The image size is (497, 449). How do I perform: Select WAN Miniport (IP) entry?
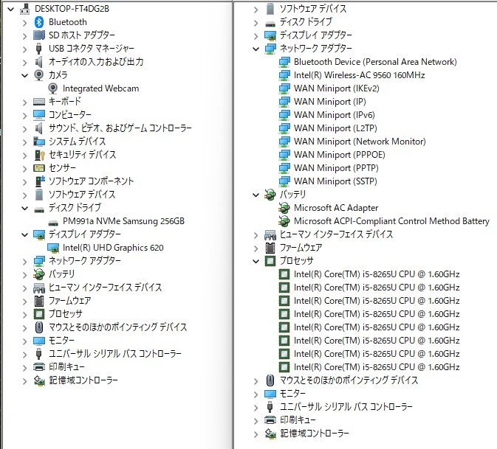coord(329,102)
